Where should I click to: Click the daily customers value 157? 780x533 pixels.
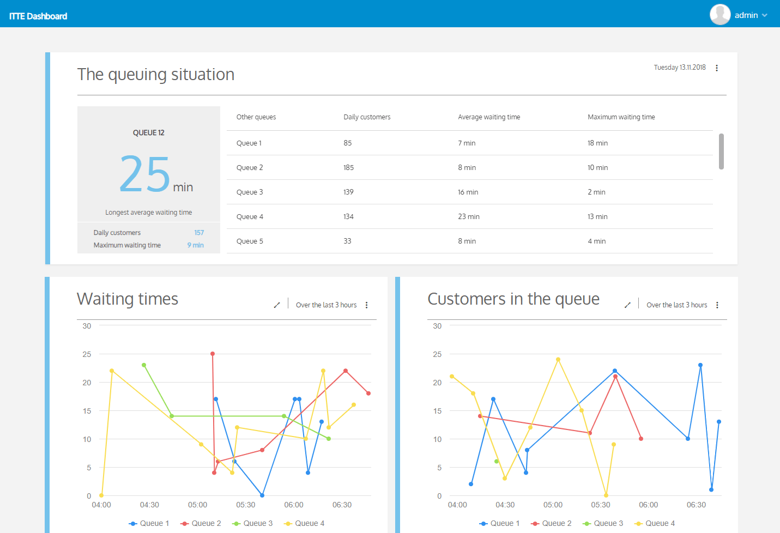(199, 233)
